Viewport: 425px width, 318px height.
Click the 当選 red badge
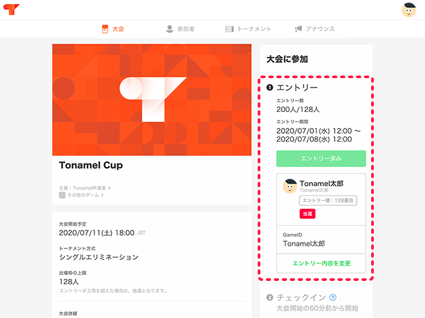pos(307,213)
